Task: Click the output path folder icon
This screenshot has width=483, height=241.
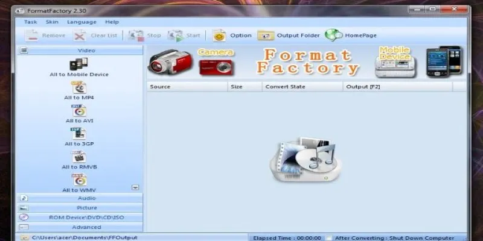Action: click(x=25, y=237)
